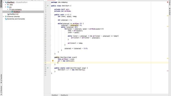The image size is (171, 96).
Task: Collapse the src folder
Action: click(x=6, y=7)
